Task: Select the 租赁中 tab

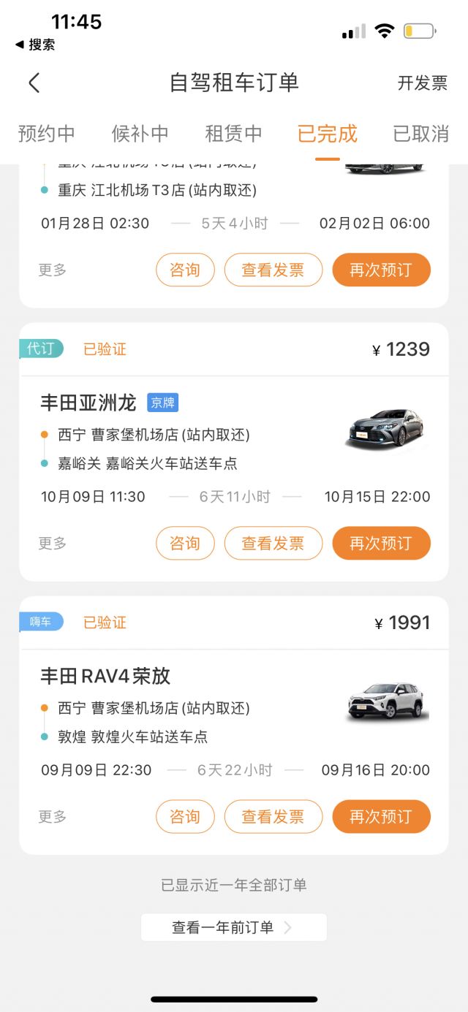Action: pyautogui.click(x=233, y=134)
